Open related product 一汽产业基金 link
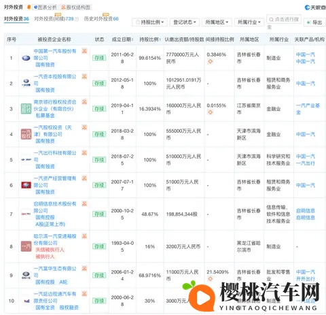 coord(308,109)
